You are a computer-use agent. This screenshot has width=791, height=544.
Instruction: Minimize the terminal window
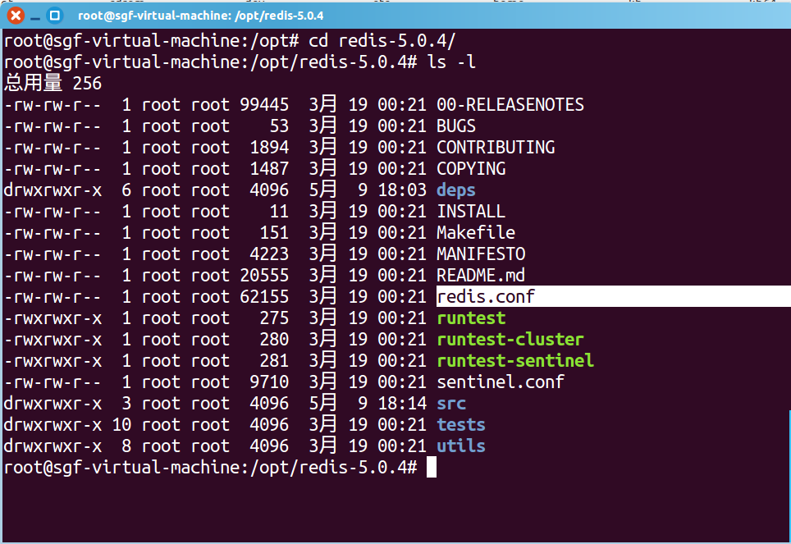pyautogui.click(x=35, y=19)
